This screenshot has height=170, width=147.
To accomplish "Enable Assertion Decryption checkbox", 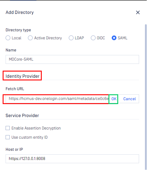I will pyautogui.click(x=8, y=128).
